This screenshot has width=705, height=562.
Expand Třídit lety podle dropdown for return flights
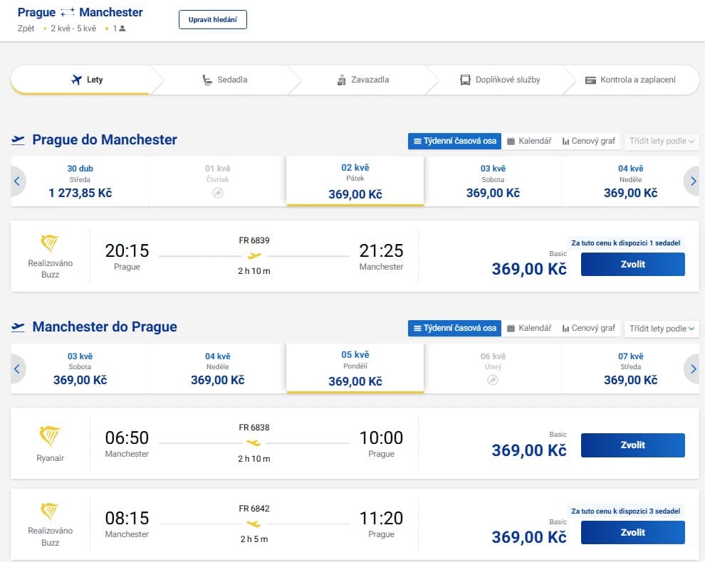(x=662, y=328)
